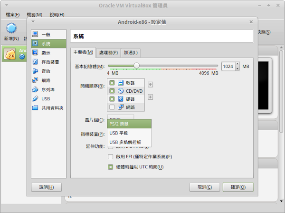Switch to the 加速(L) tab
The height and width of the screenshot is (213, 285).
click(x=131, y=53)
